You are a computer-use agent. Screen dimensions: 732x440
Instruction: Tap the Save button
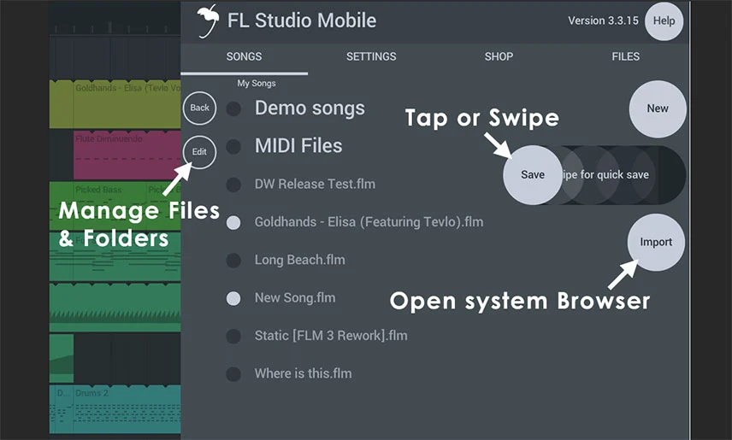533,174
